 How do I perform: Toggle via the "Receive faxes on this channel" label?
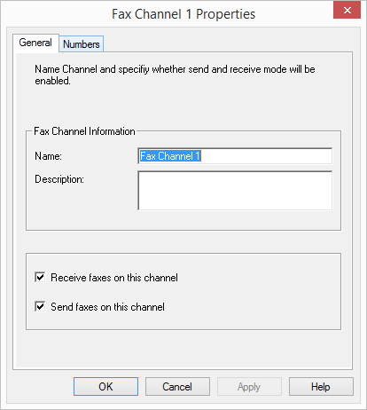pyautogui.click(x=114, y=278)
